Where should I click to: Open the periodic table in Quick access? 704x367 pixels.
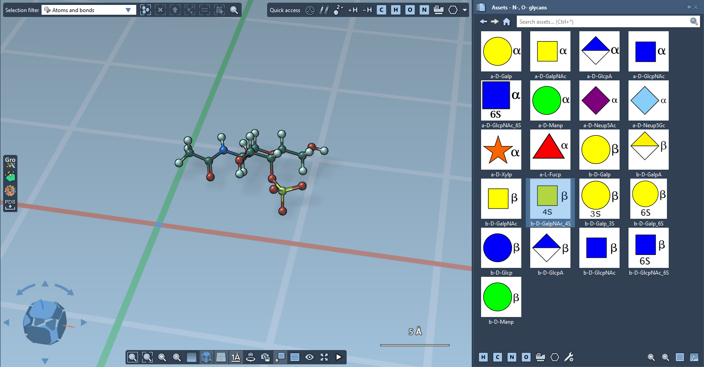click(x=438, y=10)
